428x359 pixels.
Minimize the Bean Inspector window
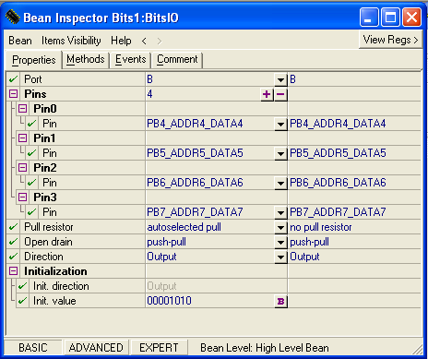click(369, 18)
